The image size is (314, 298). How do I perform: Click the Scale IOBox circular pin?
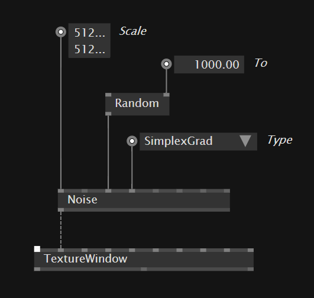pos(61,32)
